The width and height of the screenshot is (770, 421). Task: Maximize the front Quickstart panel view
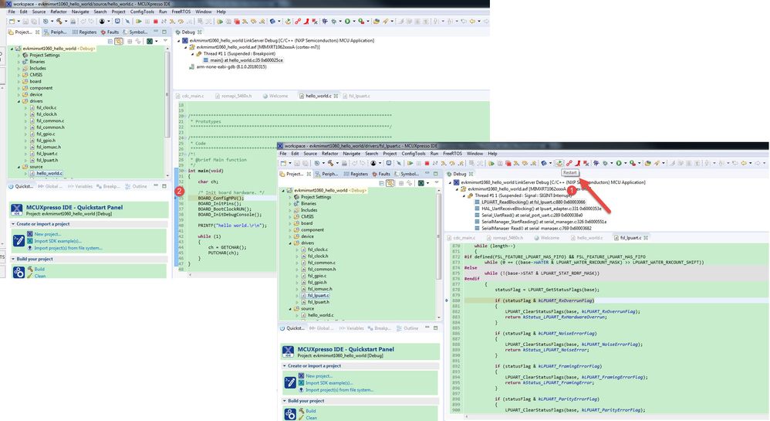436,328
